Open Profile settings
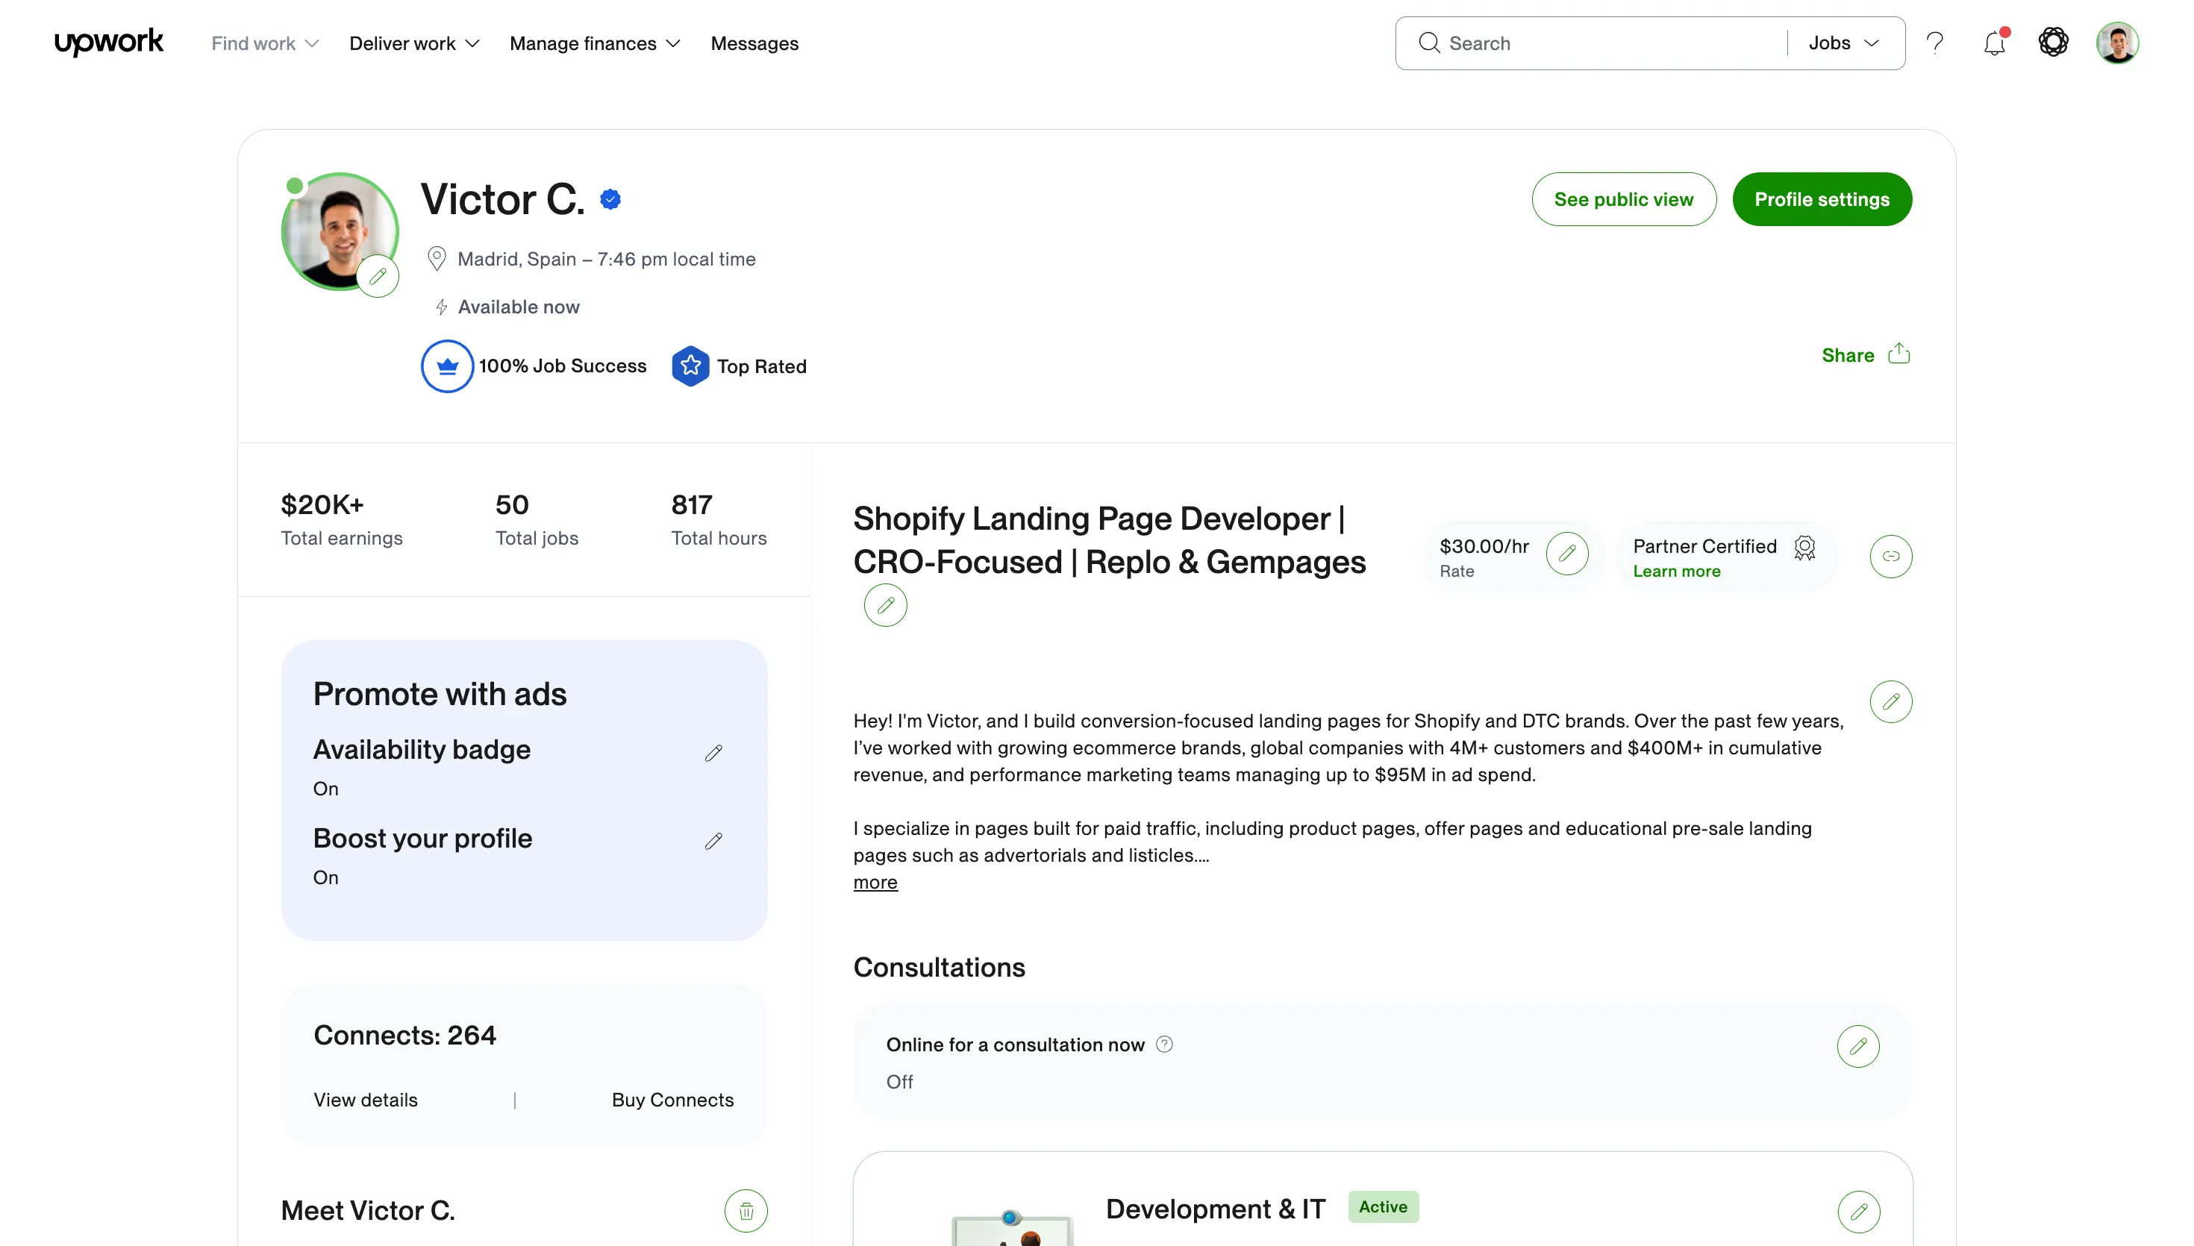The width and height of the screenshot is (2194, 1246). 1822,199
